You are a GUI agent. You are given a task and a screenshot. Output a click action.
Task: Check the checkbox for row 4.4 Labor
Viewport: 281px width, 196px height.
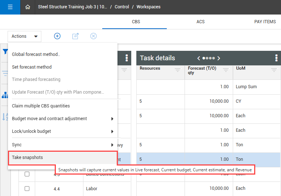click(27, 188)
